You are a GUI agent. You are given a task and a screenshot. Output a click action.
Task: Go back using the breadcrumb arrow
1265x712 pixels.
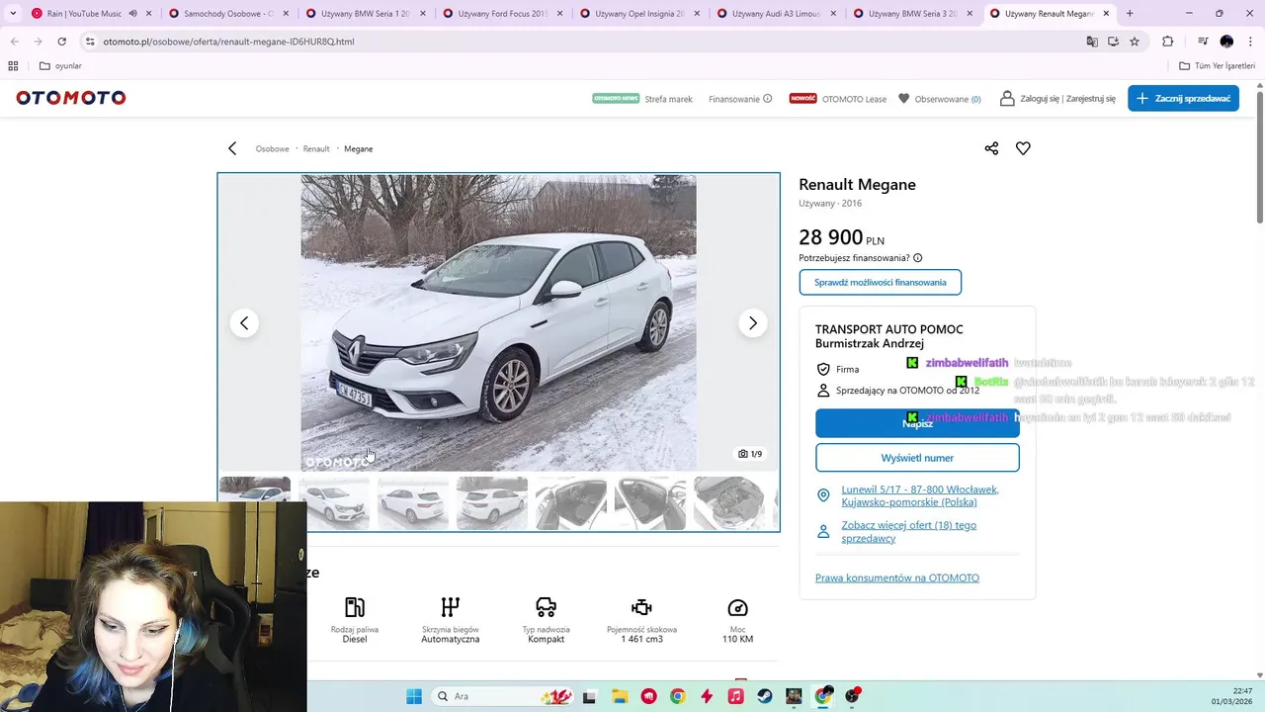coord(232,148)
